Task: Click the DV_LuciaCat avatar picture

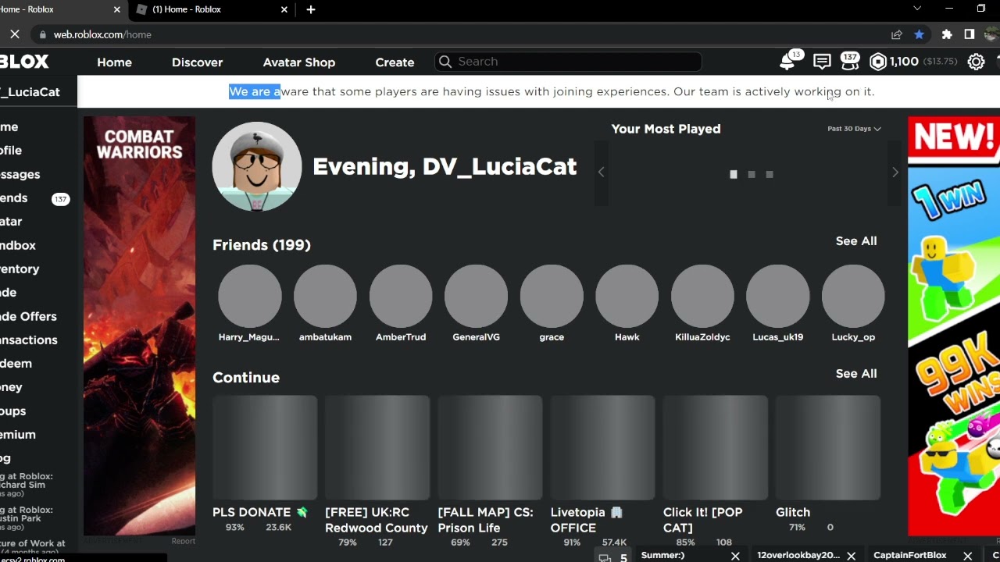Action: [257, 166]
